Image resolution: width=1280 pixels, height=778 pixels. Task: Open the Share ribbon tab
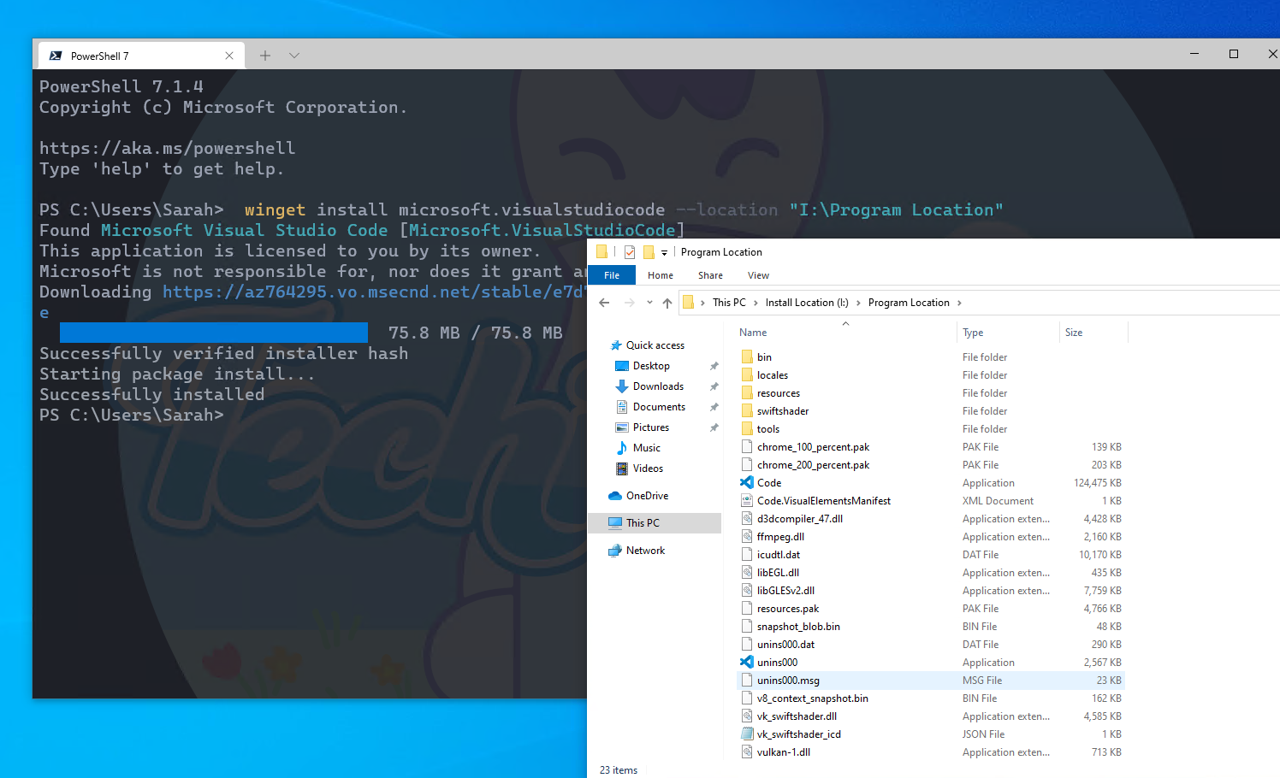[710, 274]
